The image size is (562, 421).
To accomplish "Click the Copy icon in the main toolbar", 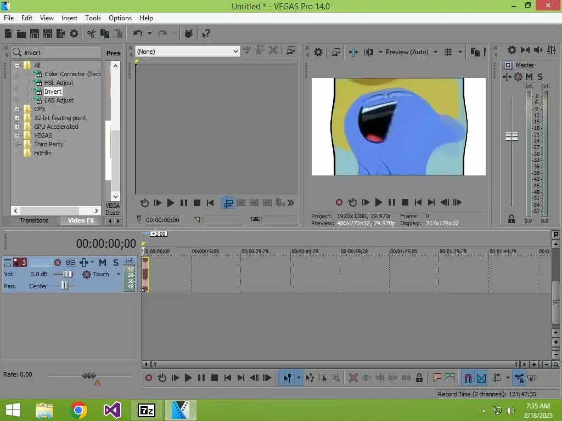I will [105, 33].
